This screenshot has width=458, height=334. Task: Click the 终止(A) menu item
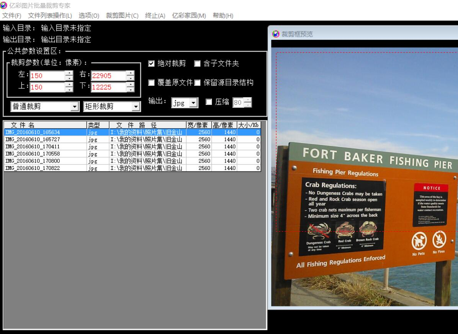[155, 16]
